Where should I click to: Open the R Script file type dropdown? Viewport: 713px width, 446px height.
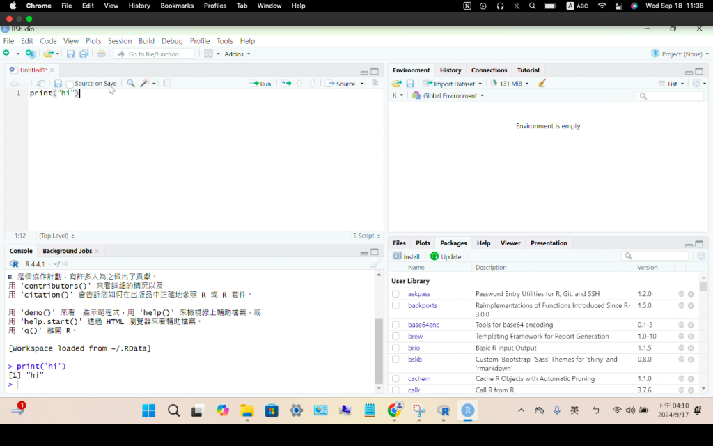[x=366, y=236]
